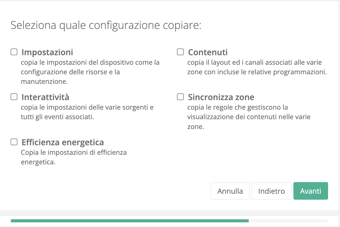340x227 pixels.
Task: Click the Contenuti heading
Action: [208, 52]
